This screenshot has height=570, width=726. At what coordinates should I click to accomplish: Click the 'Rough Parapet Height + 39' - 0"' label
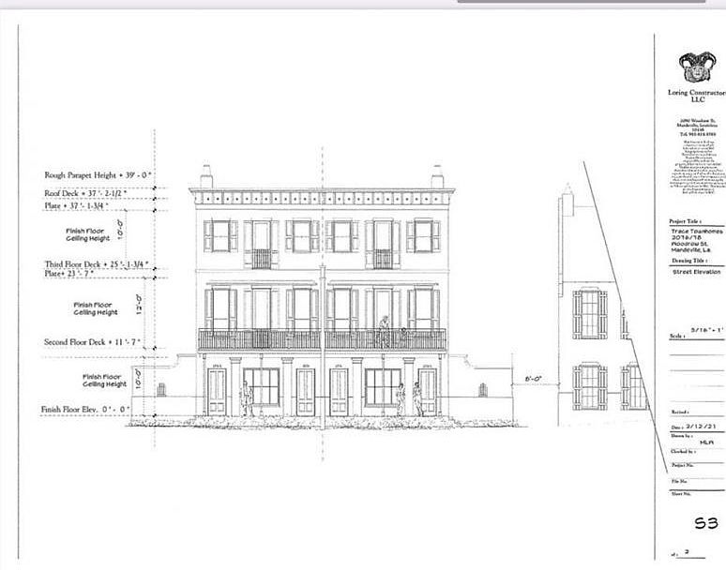coord(98,175)
